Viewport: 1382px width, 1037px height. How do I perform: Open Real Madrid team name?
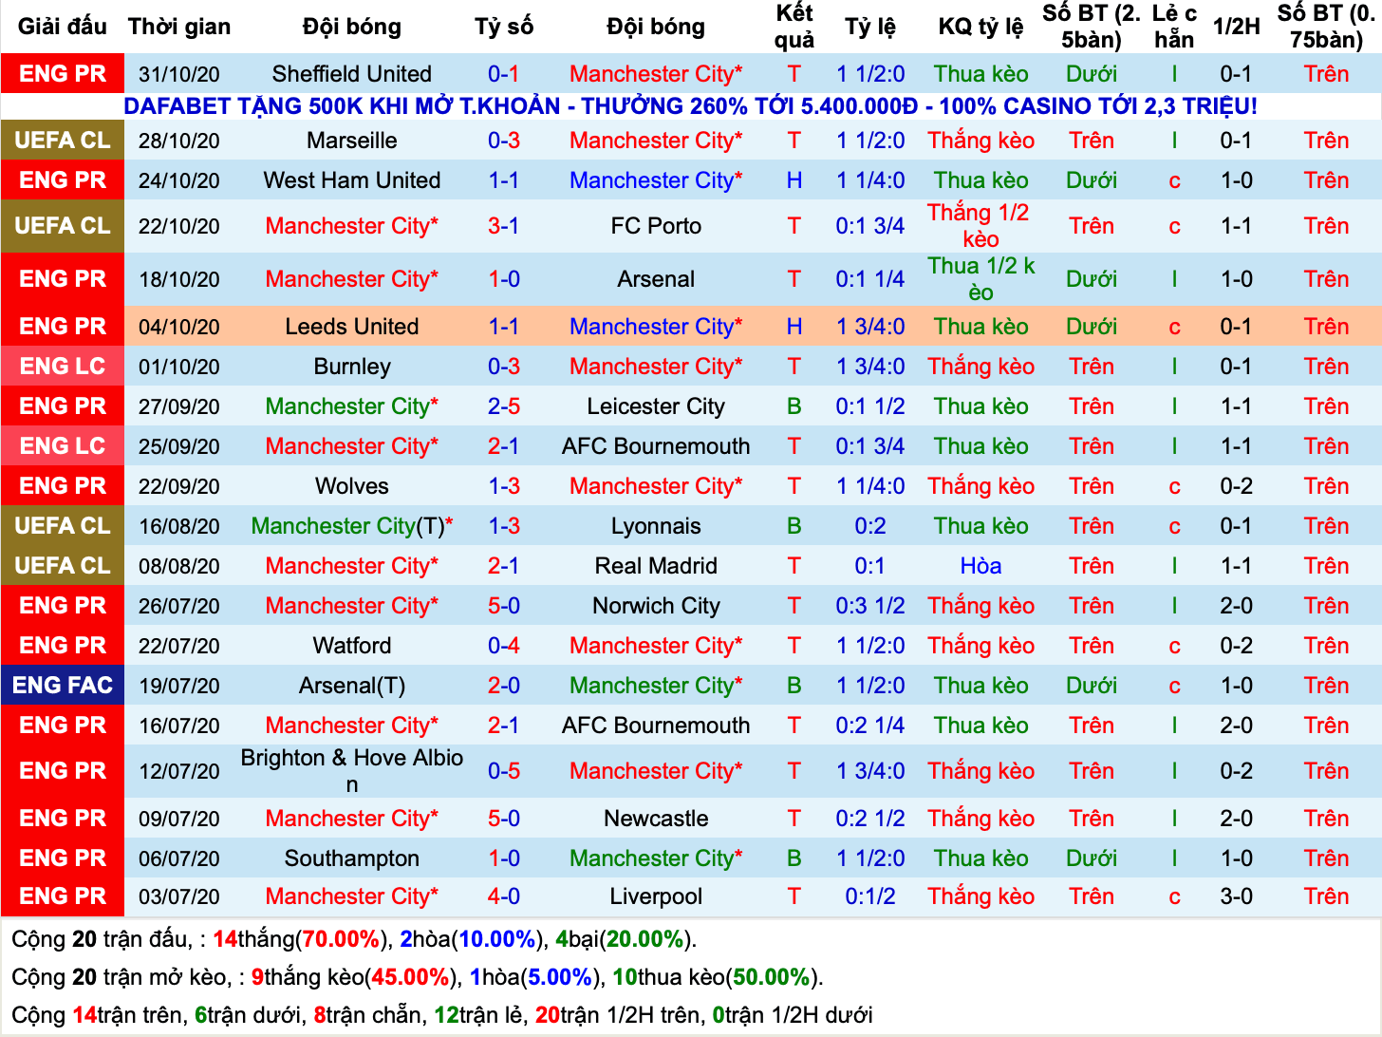[x=656, y=566]
